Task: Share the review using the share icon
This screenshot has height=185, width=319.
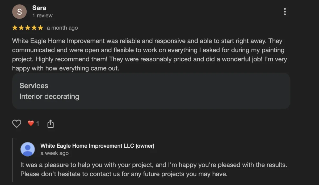Action: (x=51, y=124)
